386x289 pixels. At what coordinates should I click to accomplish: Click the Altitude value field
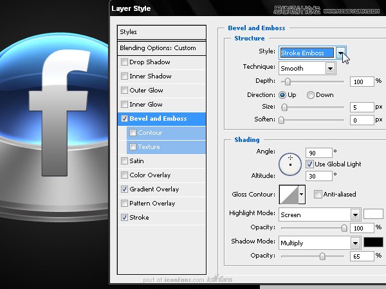coord(319,176)
